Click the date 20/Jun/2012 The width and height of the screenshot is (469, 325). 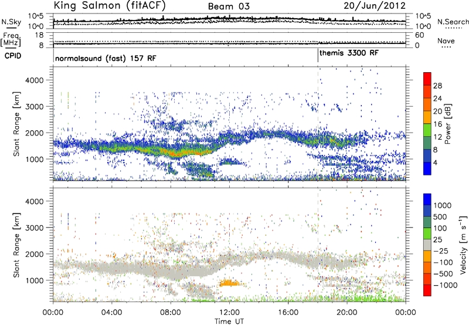click(375, 6)
